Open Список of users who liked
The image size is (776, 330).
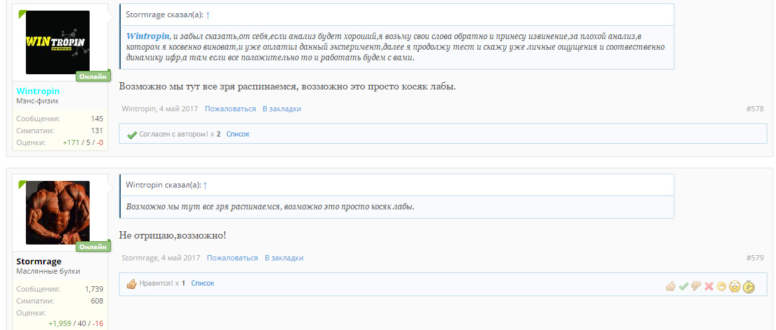[202, 283]
